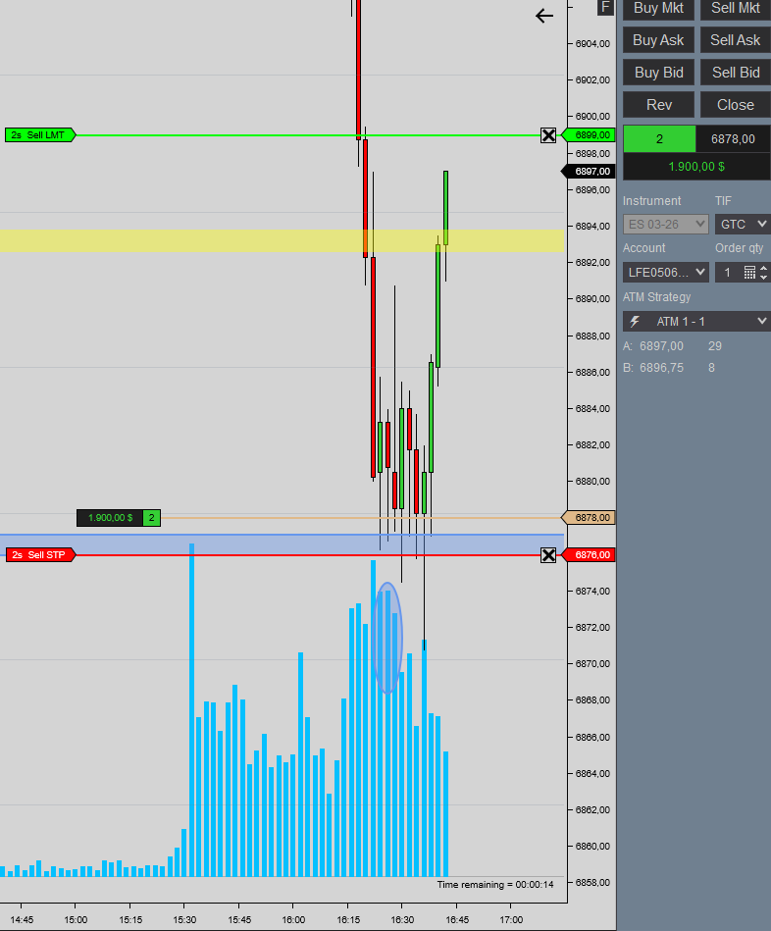
Task: Open the Instrument ES 03-26 dropdown
Action: pyautogui.click(x=665, y=225)
